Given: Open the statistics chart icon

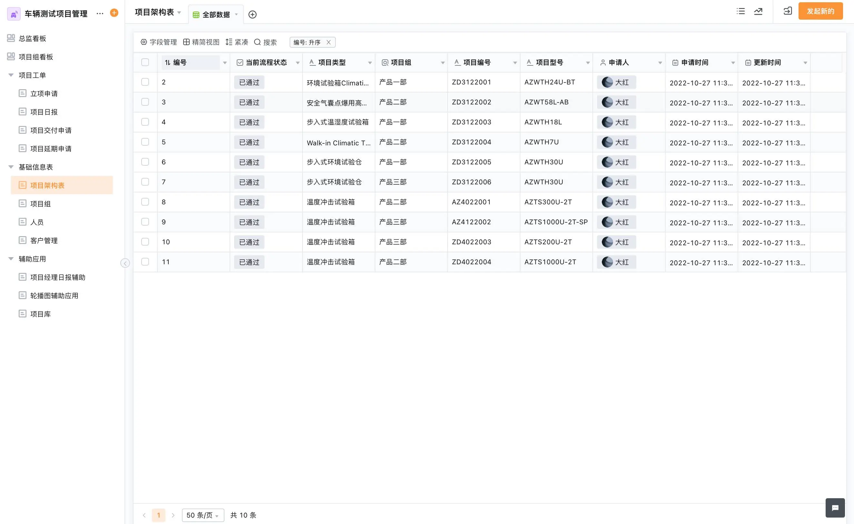Looking at the screenshot, I should pyautogui.click(x=758, y=11).
